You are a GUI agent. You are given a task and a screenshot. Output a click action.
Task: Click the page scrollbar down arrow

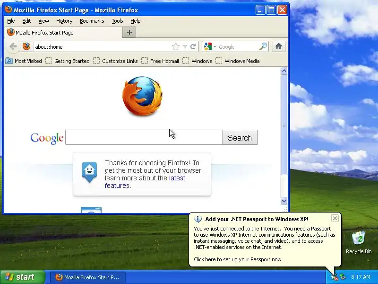[x=284, y=201]
